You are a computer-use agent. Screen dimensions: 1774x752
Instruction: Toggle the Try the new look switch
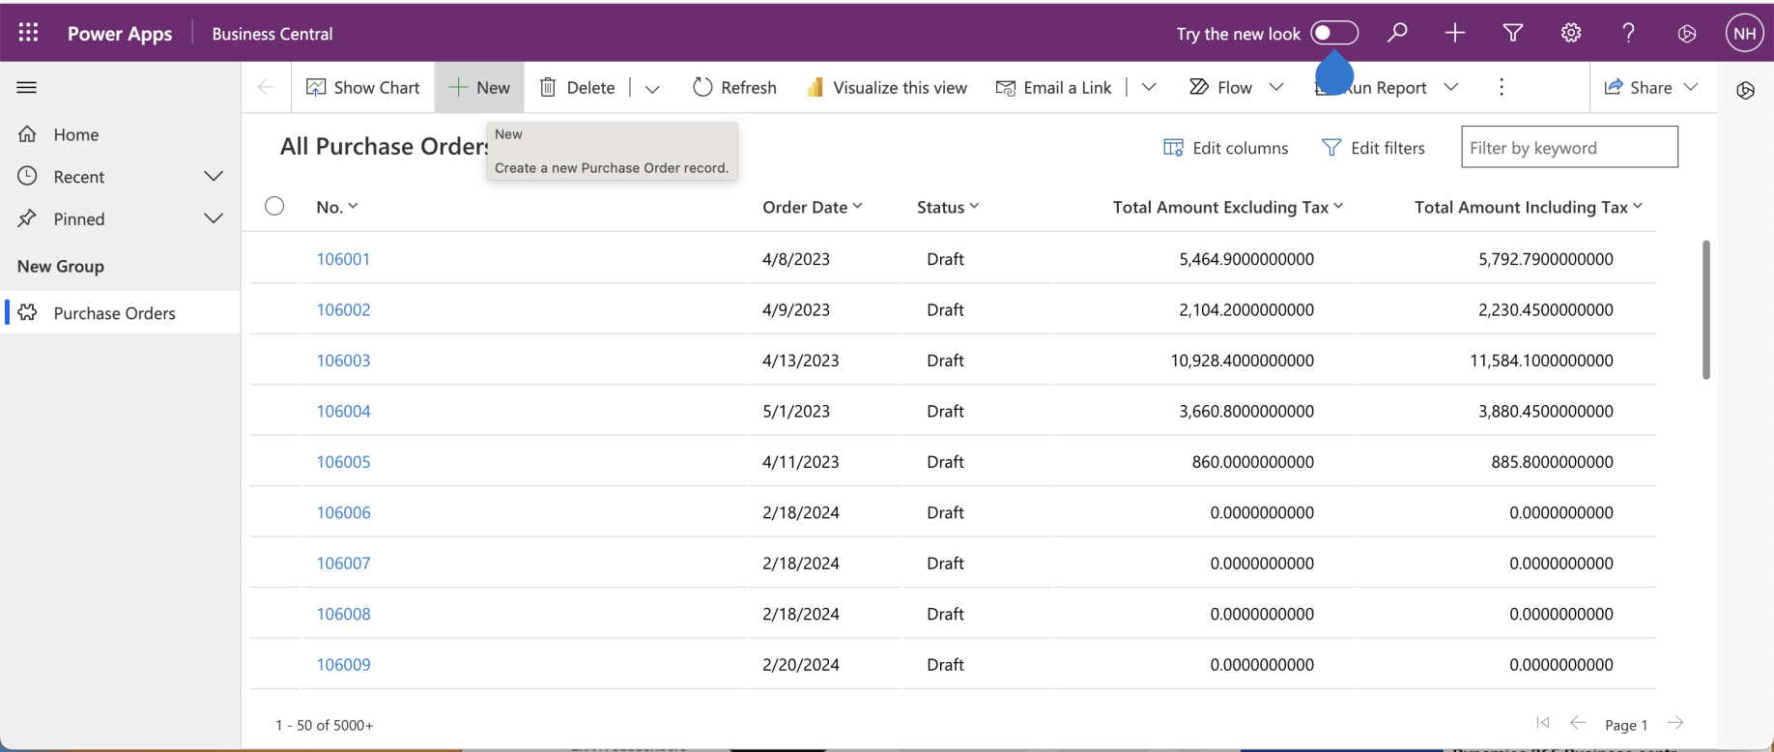point(1334,33)
